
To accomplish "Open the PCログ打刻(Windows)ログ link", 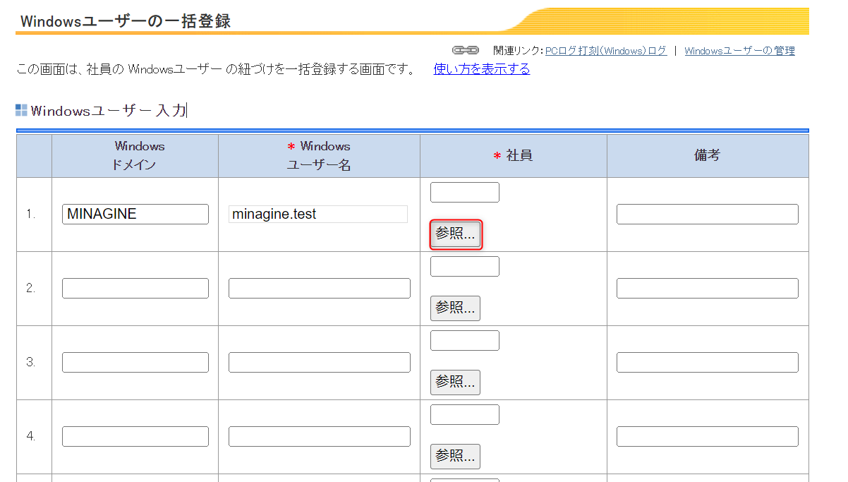I will click(606, 51).
